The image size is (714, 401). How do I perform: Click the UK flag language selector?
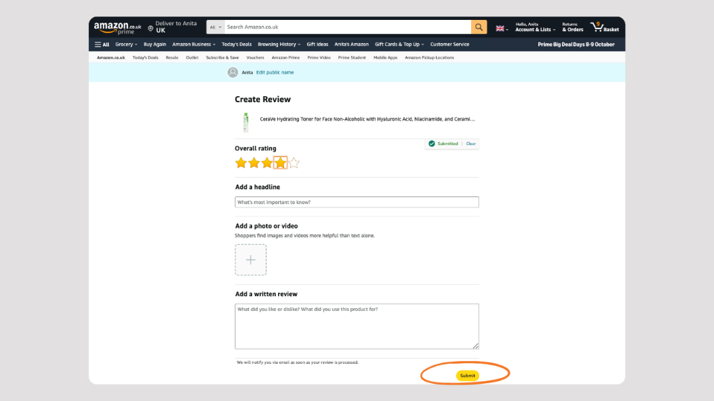502,29
